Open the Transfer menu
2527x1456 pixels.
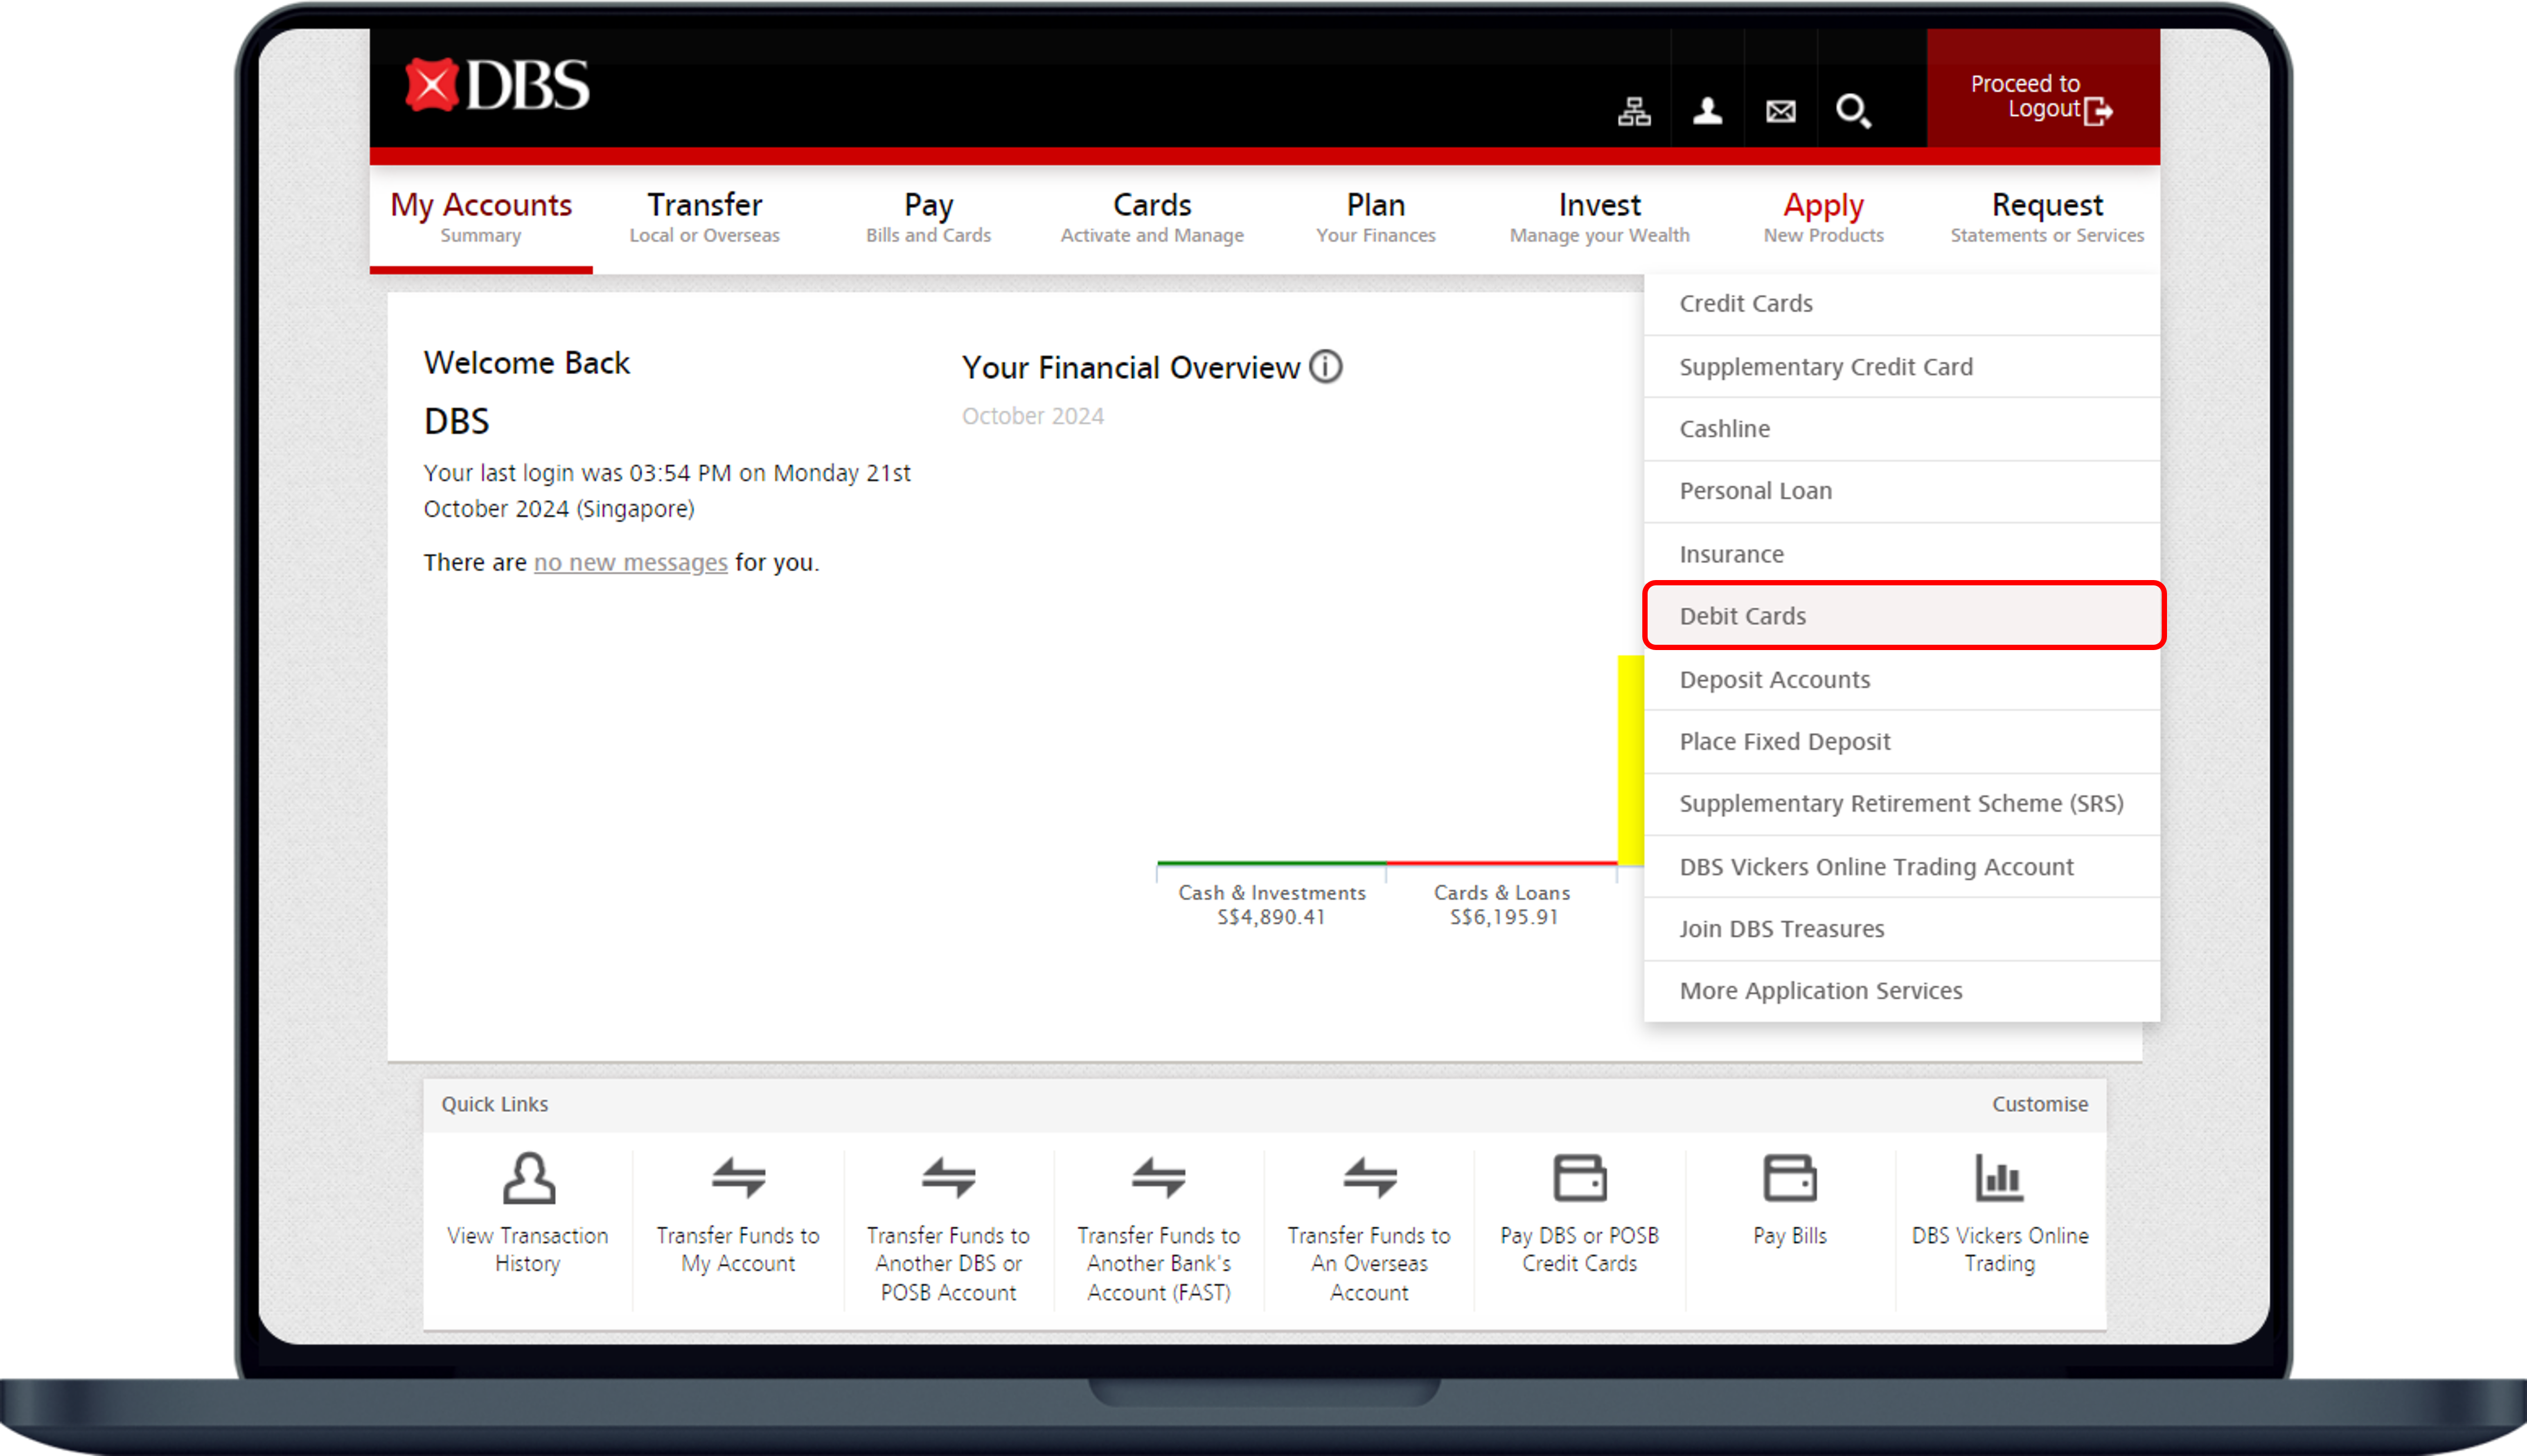point(705,217)
